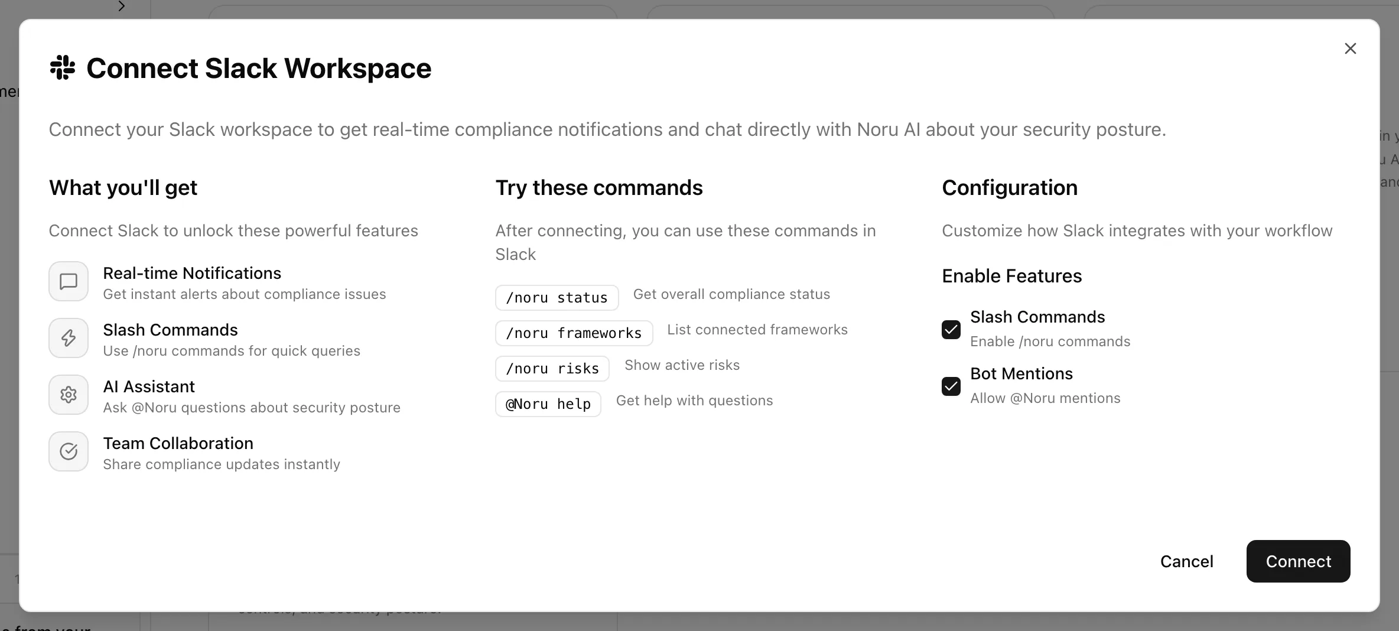The image size is (1399, 631).
Task: Click the Slash Commands lightning bolt icon
Action: [69, 338]
